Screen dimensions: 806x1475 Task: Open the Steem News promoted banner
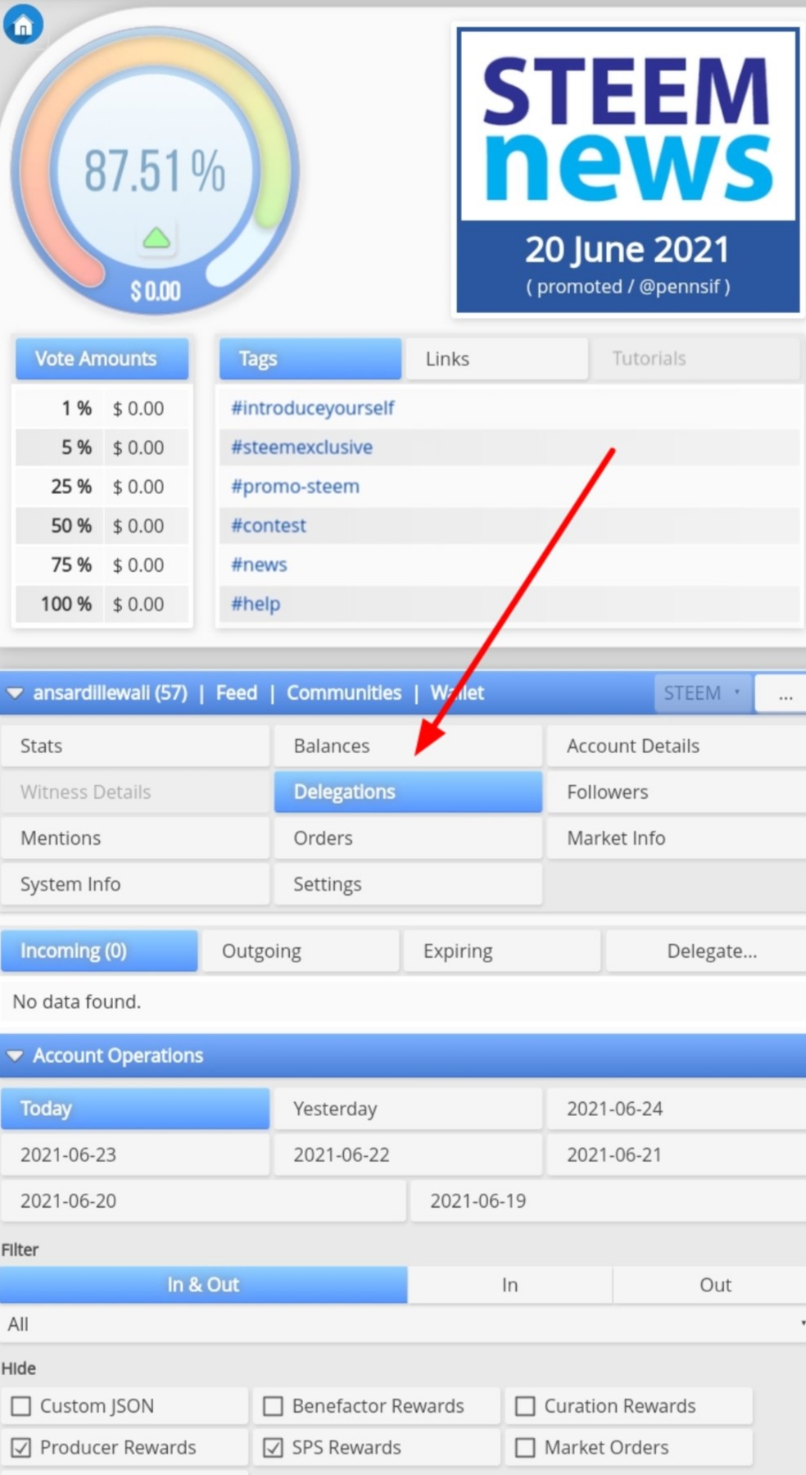627,170
